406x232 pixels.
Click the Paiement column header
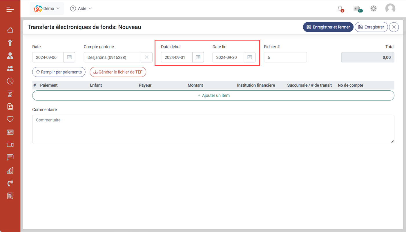49,85
